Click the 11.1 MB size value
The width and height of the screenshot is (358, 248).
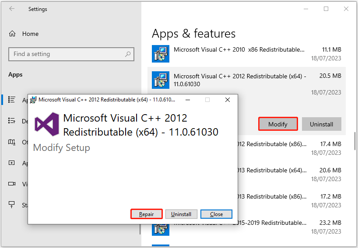[x=331, y=49]
